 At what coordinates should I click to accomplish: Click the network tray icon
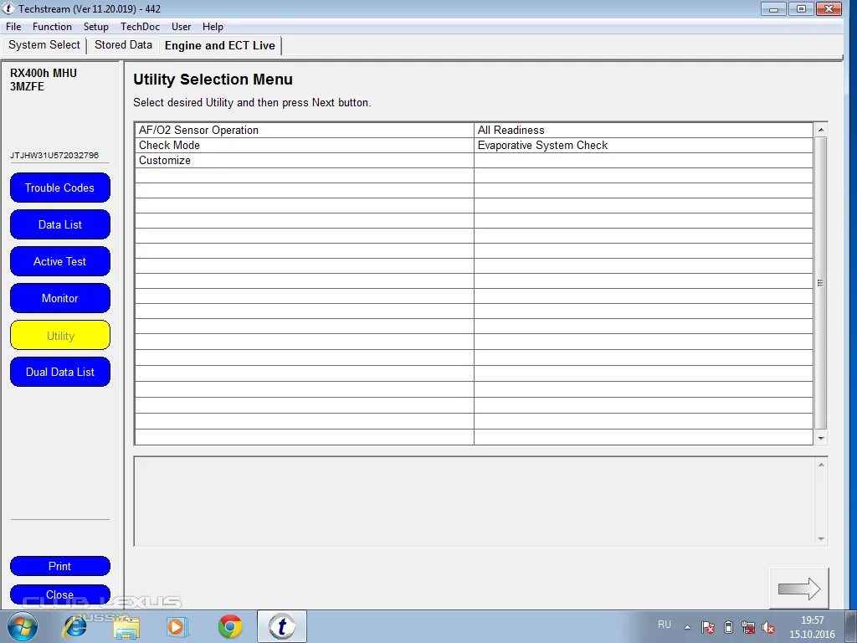(x=748, y=627)
